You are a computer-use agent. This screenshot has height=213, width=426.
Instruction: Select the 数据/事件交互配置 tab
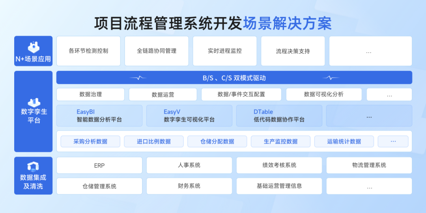click(x=241, y=94)
